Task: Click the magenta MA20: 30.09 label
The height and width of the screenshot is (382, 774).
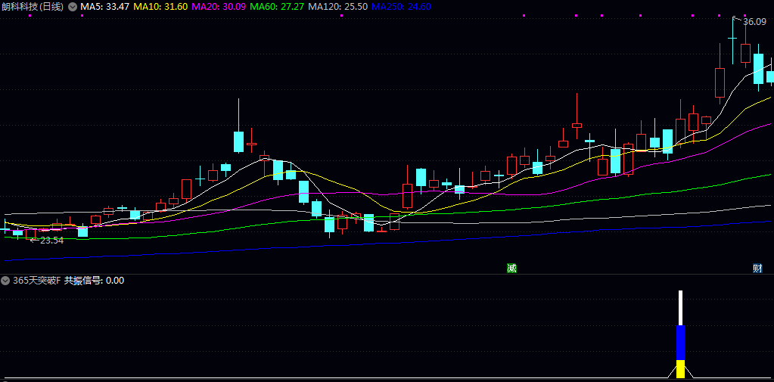Action: [218, 7]
